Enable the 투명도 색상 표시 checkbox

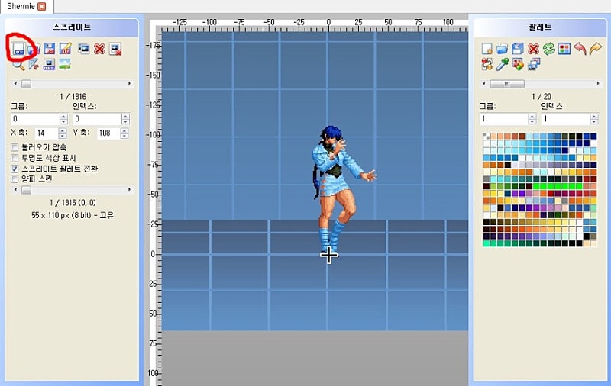tap(15, 158)
